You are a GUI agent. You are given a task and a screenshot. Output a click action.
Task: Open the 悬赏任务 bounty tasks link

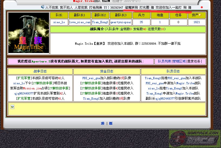(194, 61)
